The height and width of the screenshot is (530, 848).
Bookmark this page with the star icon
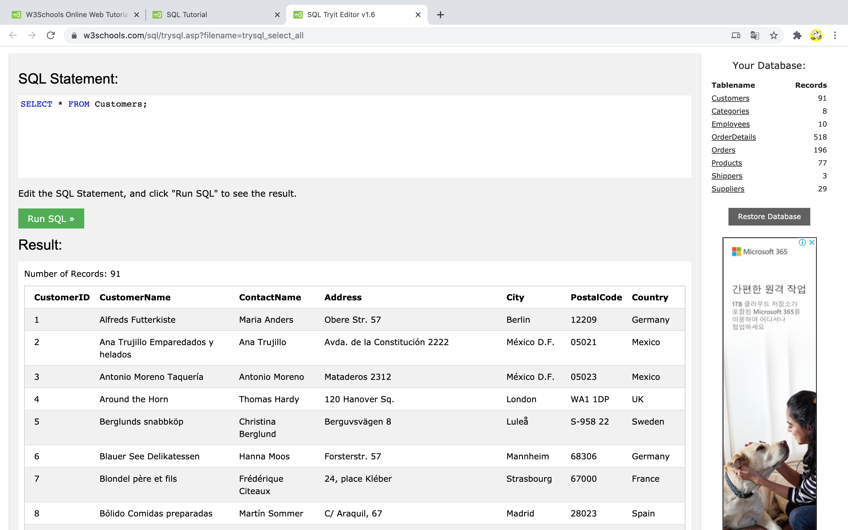click(x=774, y=35)
